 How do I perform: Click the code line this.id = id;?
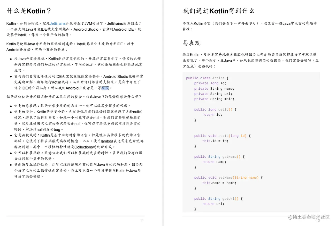215,141
